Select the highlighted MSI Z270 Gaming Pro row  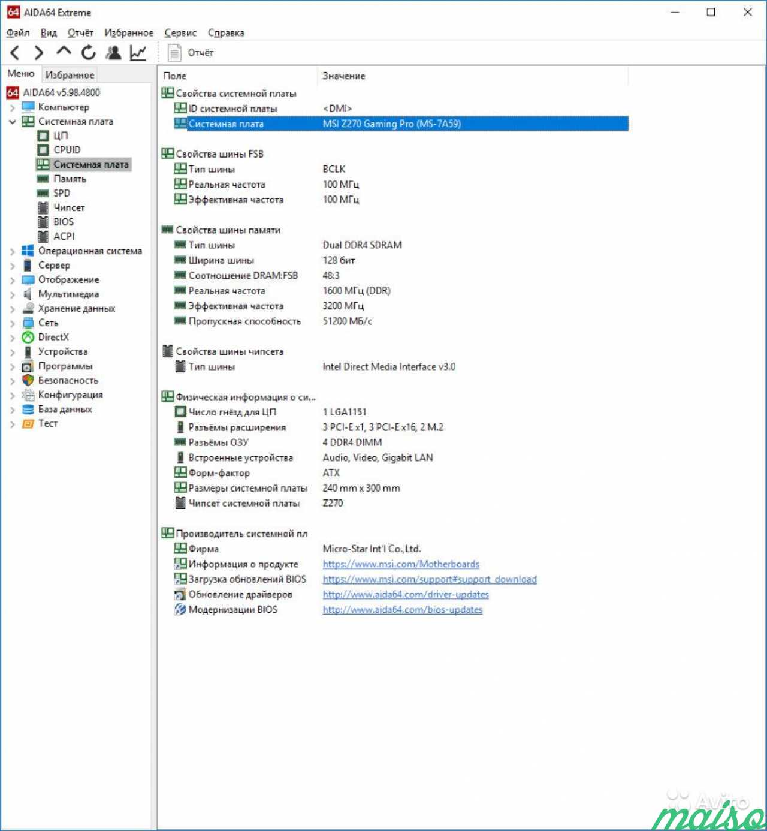point(400,124)
